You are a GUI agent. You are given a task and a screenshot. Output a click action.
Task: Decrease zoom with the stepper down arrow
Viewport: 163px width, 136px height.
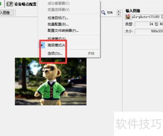[119, 14]
